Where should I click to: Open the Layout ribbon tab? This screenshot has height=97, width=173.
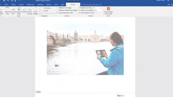coord(21,5)
